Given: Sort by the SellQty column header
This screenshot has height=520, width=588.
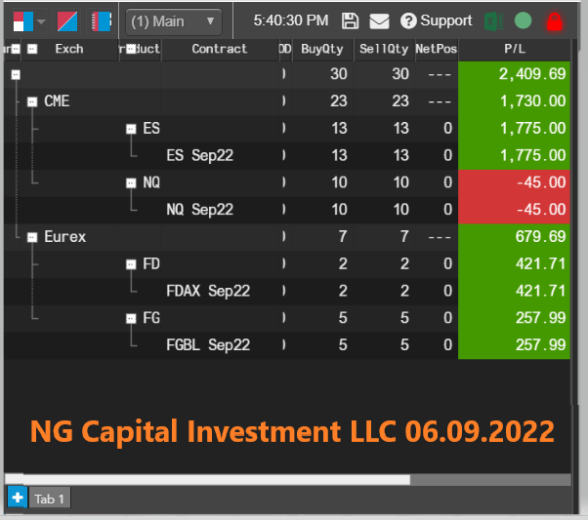Looking at the screenshot, I should click(384, 49).
